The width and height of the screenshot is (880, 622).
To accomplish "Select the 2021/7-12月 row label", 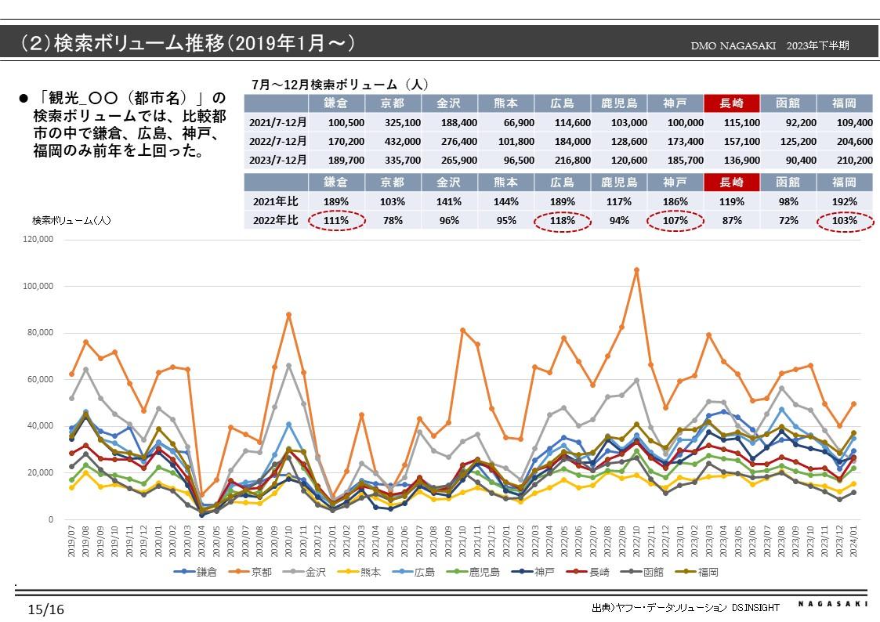I will click(x=278, y=122).
